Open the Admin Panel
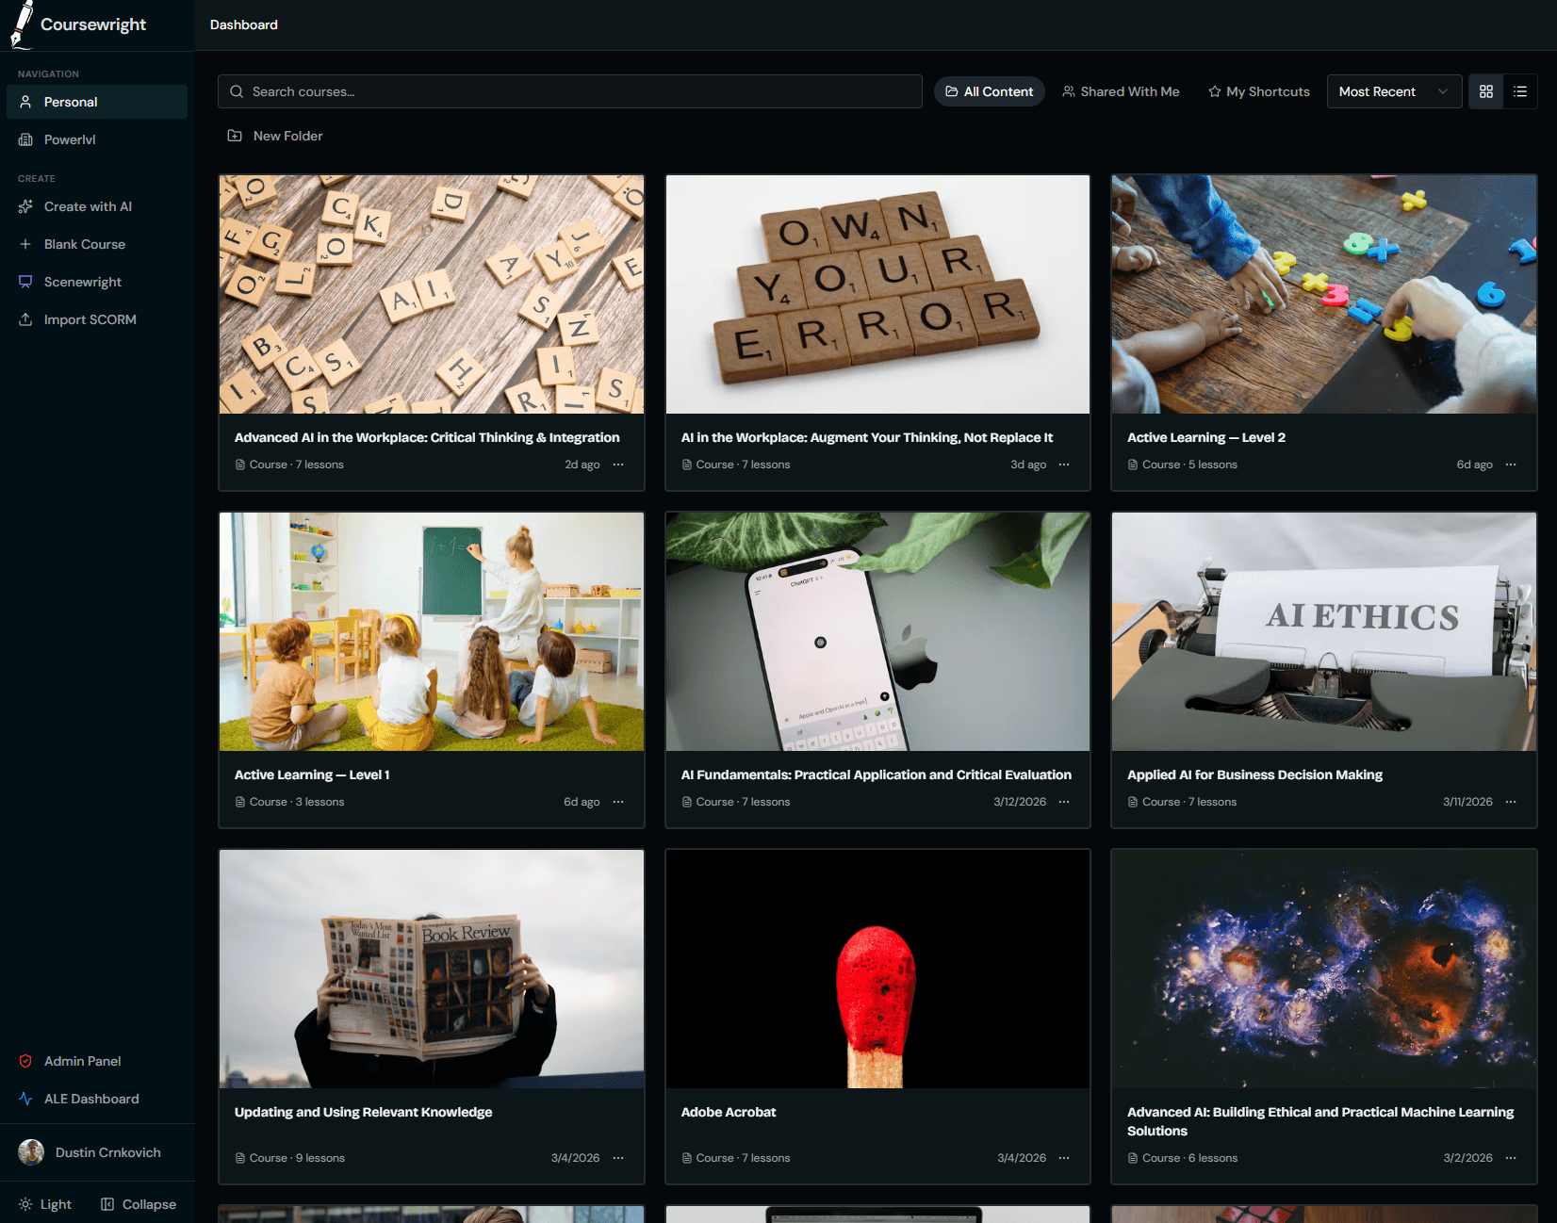The height and width of the screenshot is (1223, 1557). click(x=82, y=1061)
